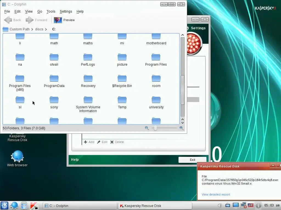This screenshot has height=210, width=281.
Task: Open file manager from taskbar
Action: (x=24, y=206)
